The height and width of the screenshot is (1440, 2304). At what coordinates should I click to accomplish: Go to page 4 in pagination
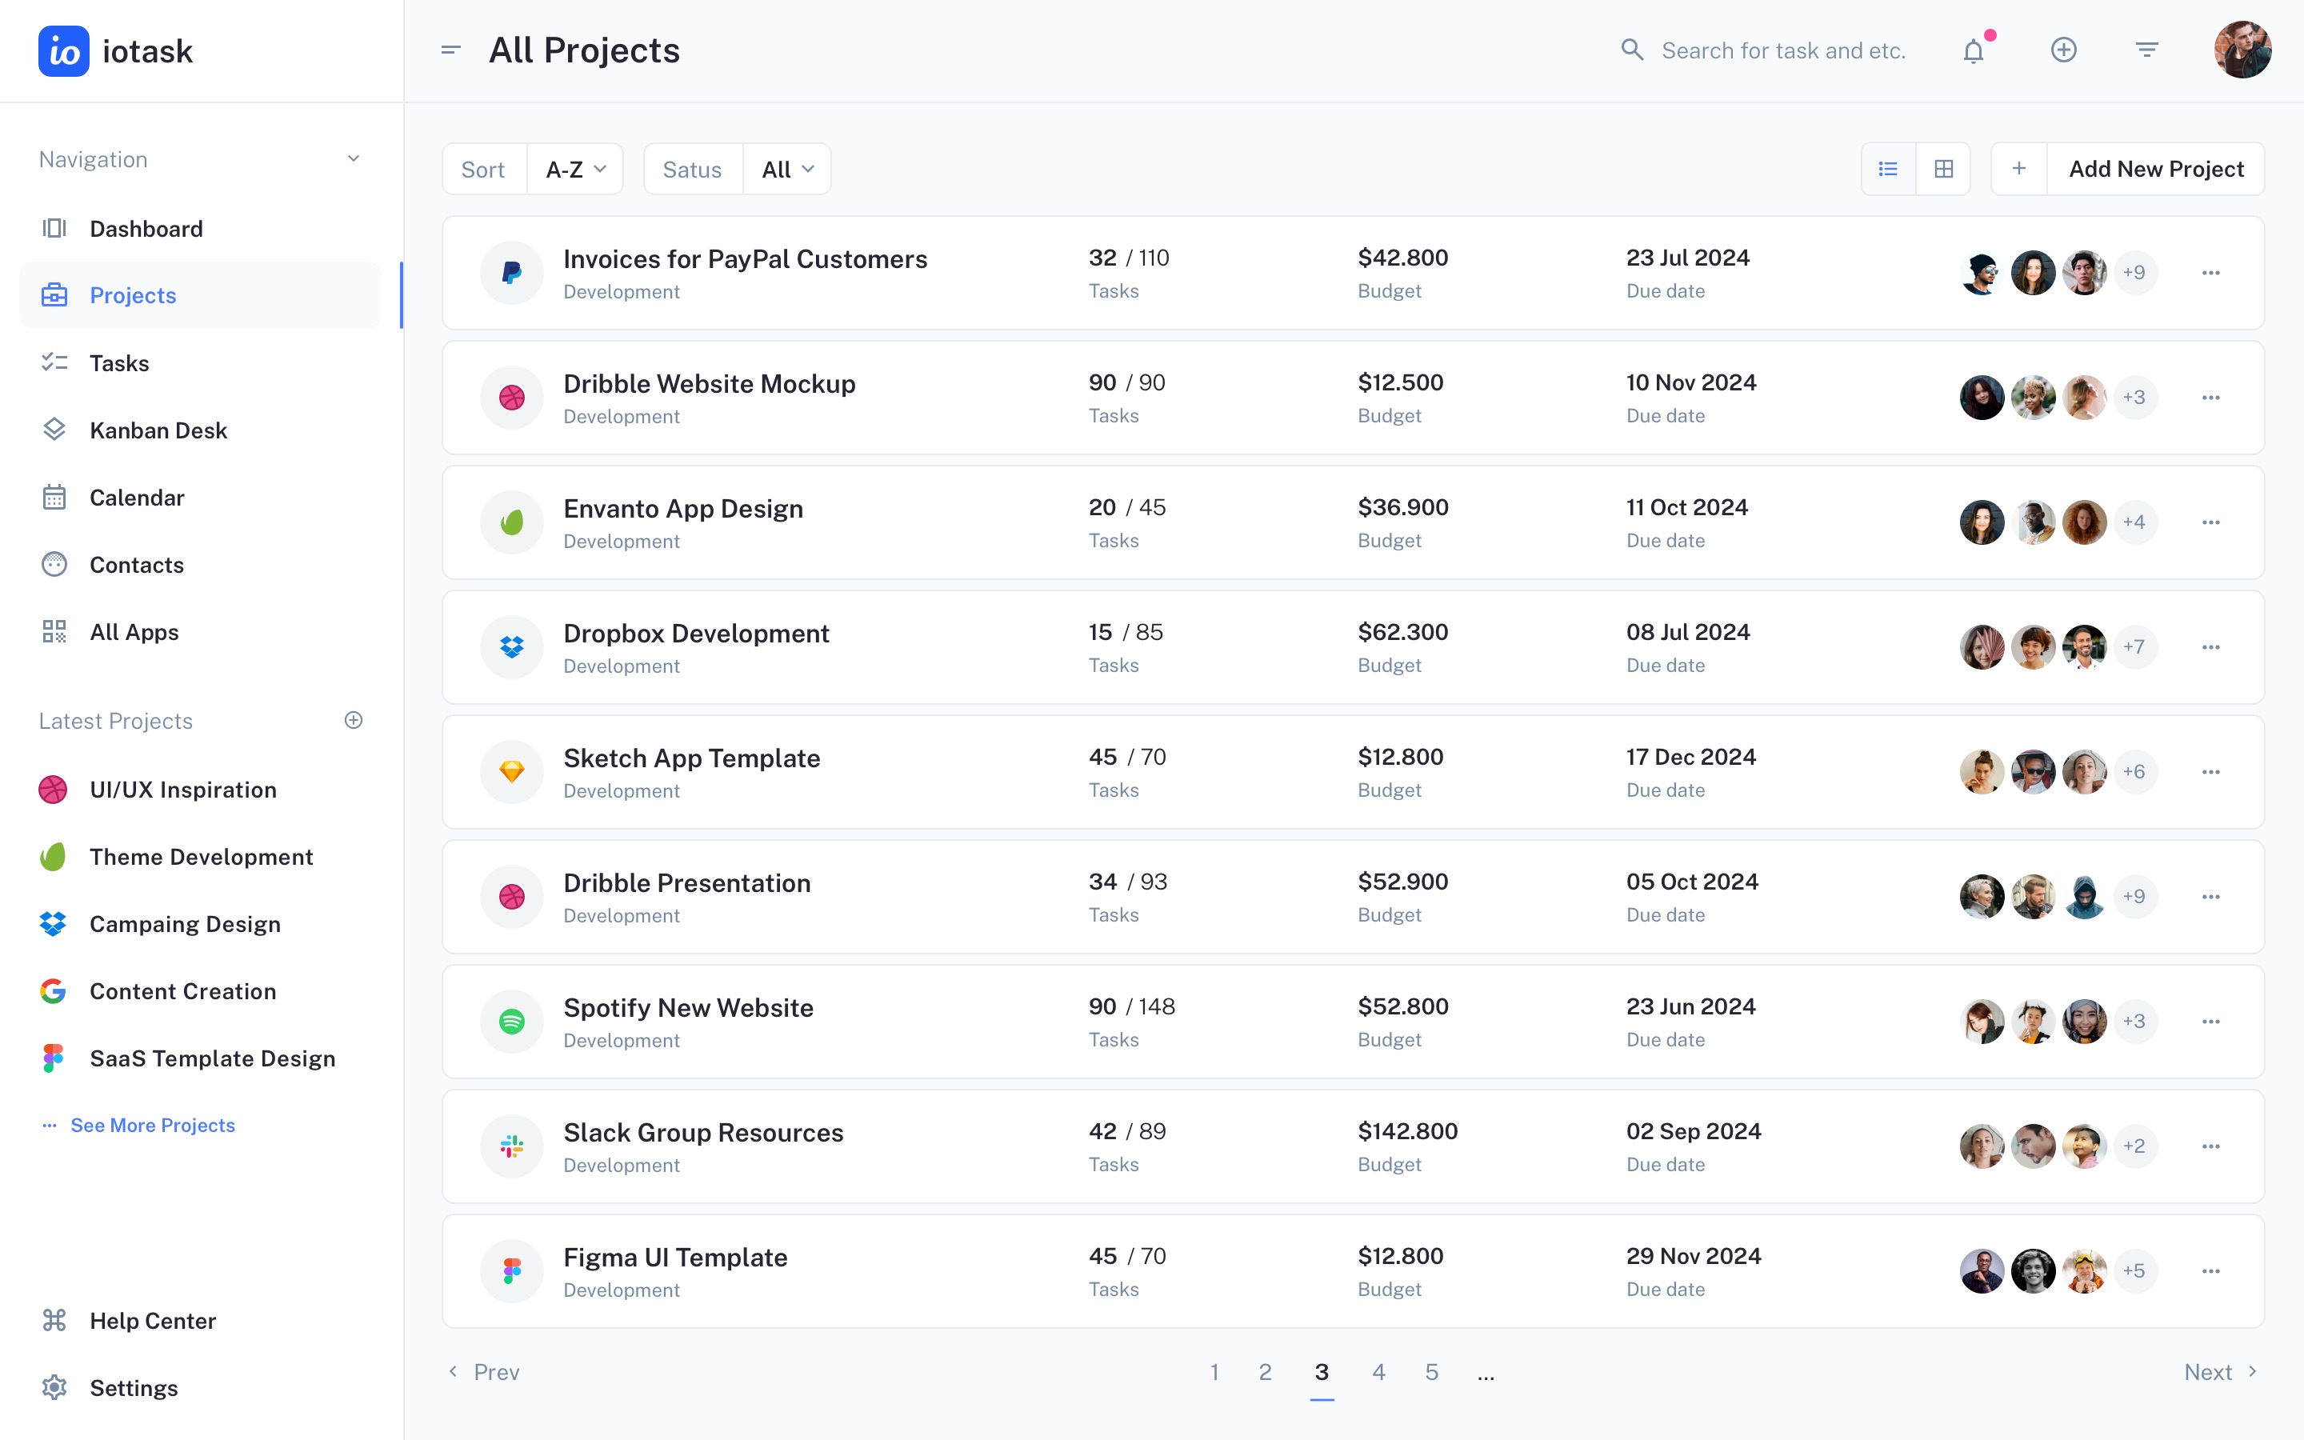(x=1378, y=1371)
